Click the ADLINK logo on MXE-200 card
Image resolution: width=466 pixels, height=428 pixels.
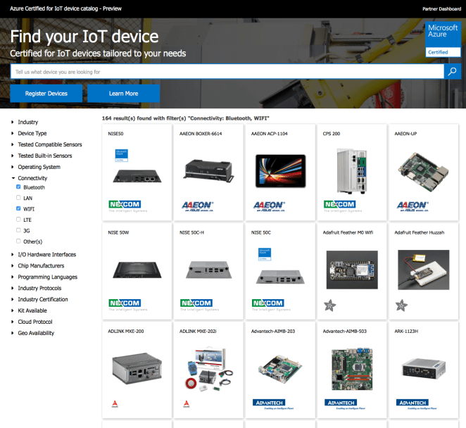[113, 405]
